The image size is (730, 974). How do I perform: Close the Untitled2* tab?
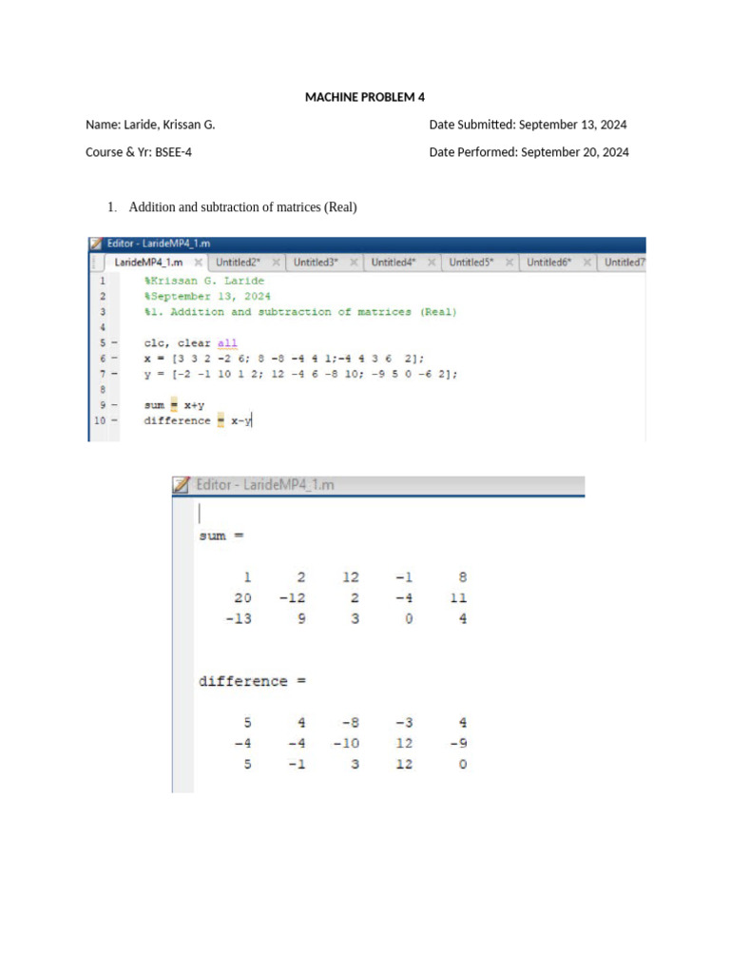click(x=276, y=263)
